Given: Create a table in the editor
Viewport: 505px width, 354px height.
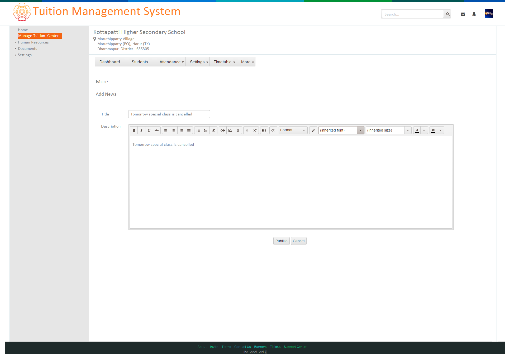Looking at the screenshot, I should [264, 130].
